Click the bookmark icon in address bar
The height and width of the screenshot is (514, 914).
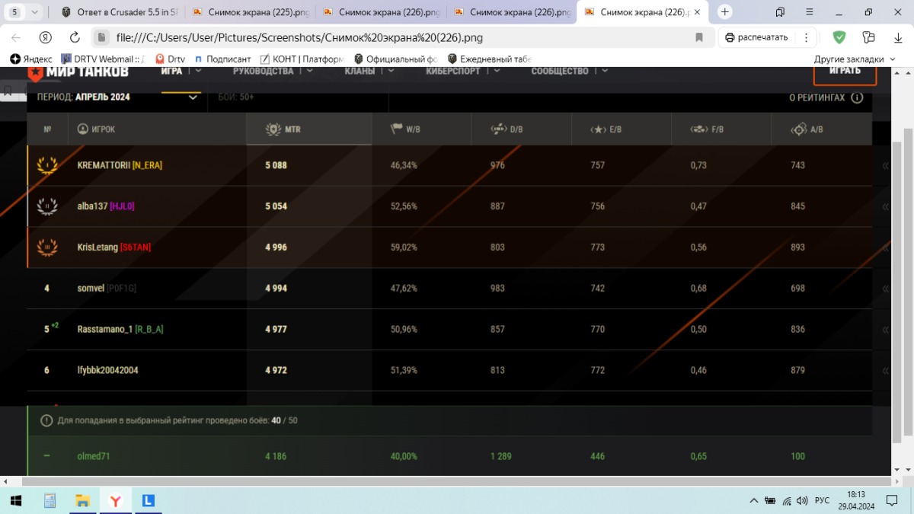tap(699, 37)
